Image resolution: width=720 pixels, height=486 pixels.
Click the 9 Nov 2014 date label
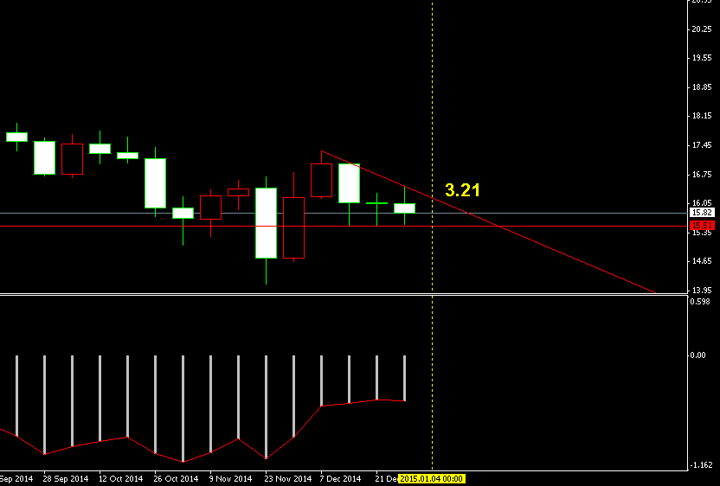point(231,478)
